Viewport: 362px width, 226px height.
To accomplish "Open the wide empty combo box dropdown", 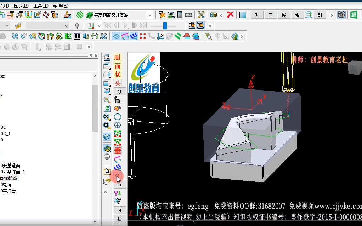I will click(66, 25).
